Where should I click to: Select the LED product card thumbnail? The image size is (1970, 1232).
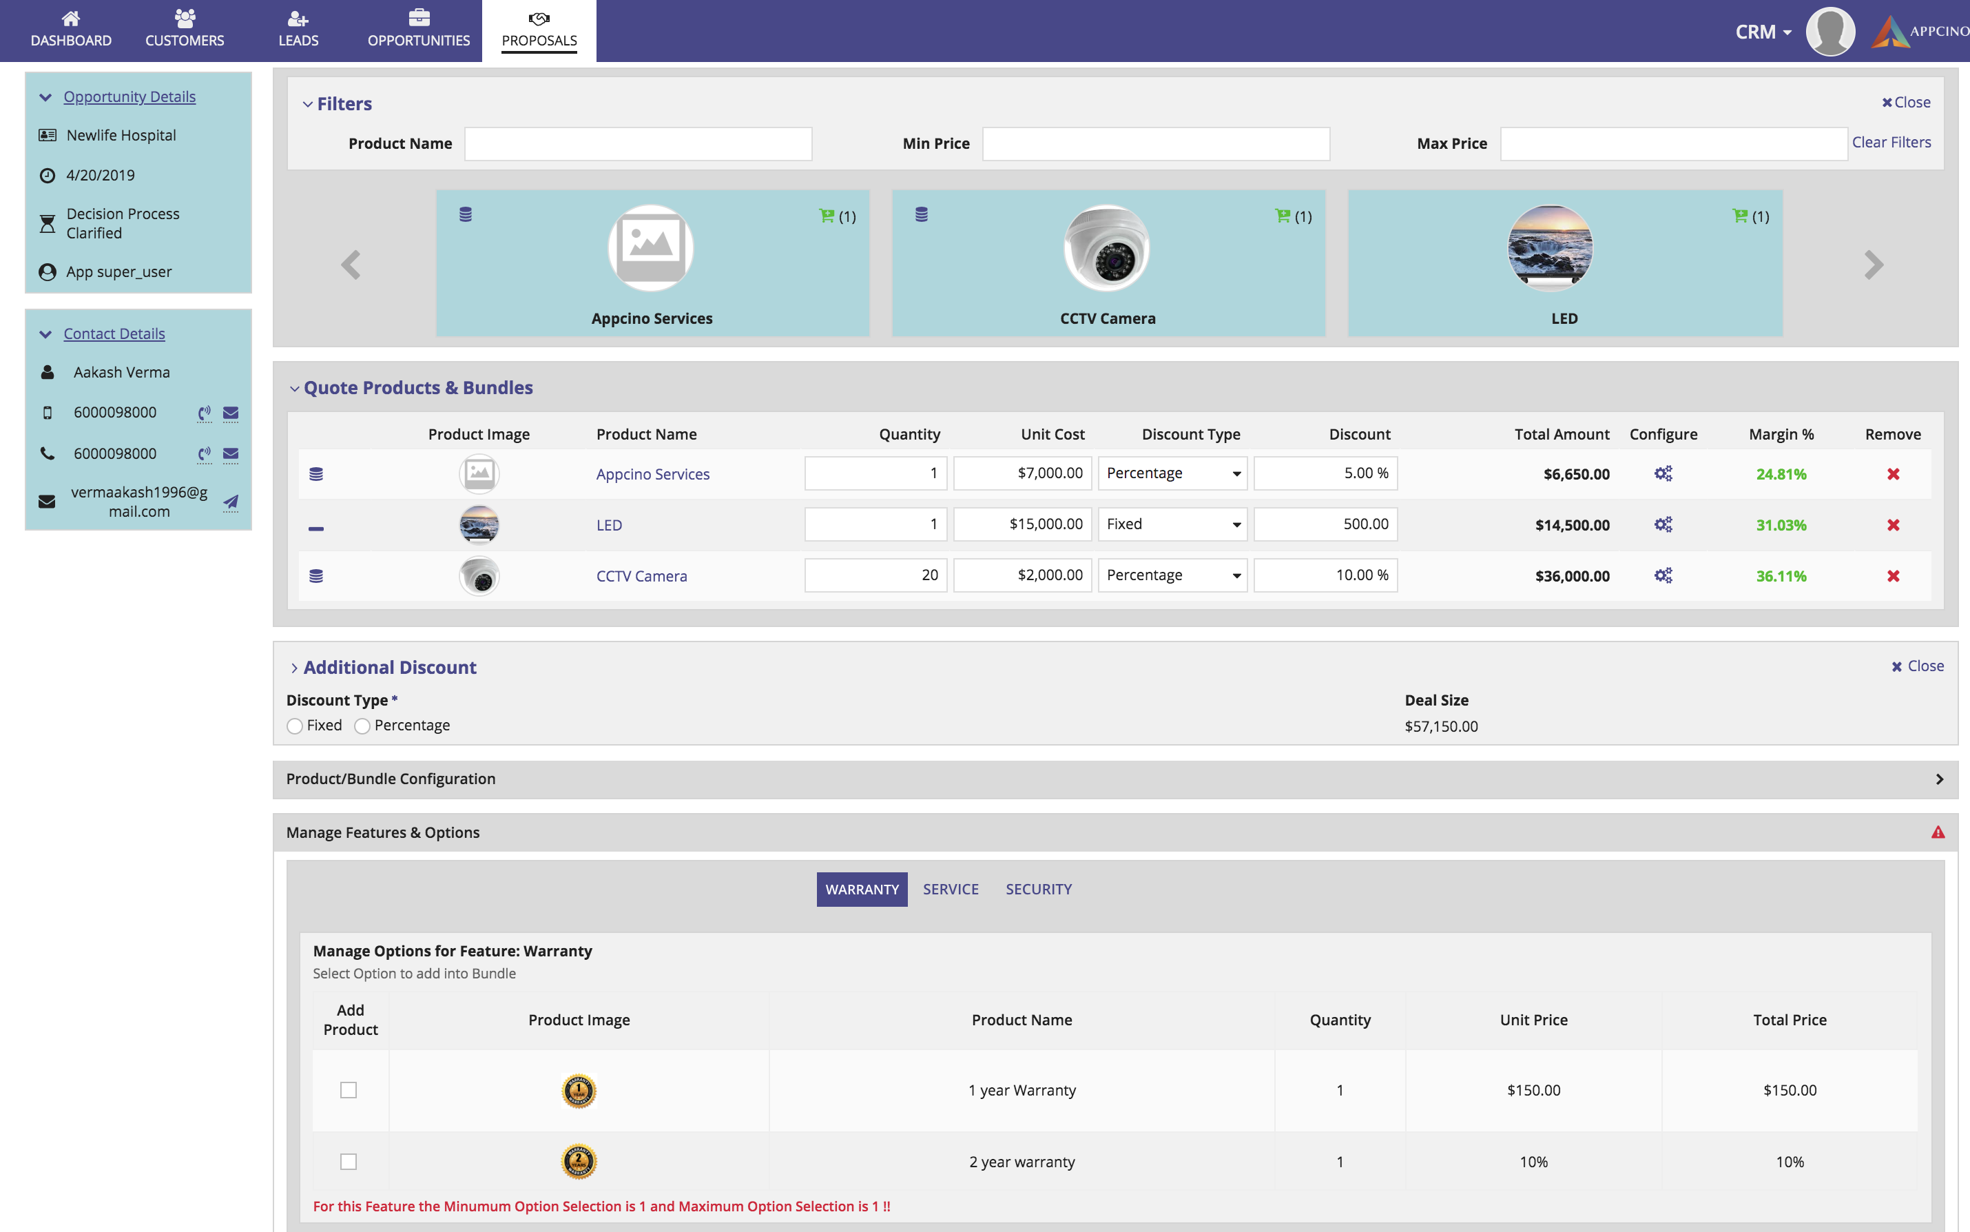[1550, 249]
